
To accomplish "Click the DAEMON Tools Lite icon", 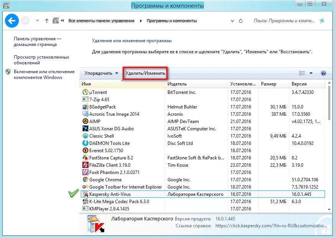I will click(85, 143).
